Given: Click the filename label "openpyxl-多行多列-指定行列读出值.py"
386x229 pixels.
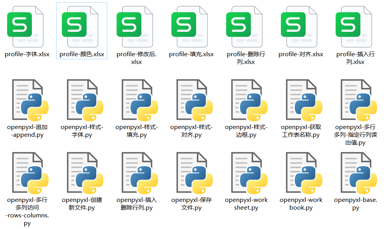Looking at the screenshot, I should click(x=355, y=135).
